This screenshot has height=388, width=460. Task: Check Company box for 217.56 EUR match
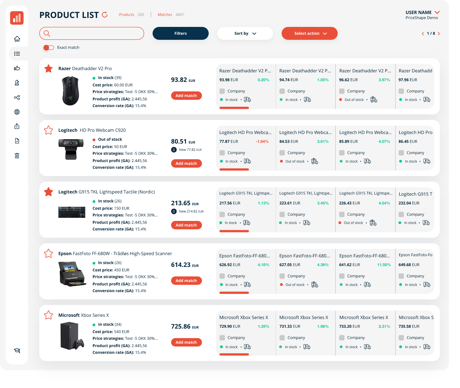(222, 214)
